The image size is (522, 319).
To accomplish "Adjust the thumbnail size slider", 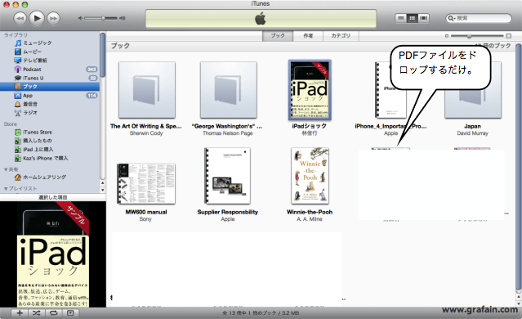I will click(x=477, y=36).
